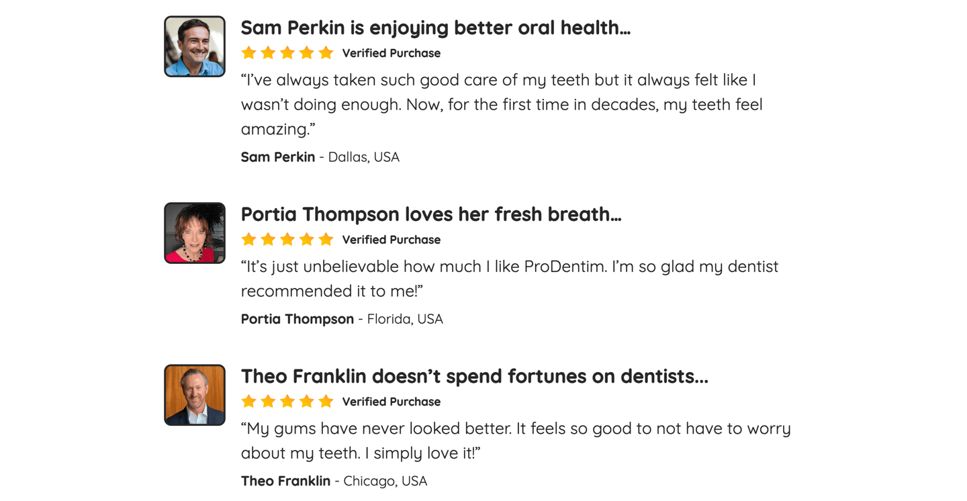Viewport: 967px width, 501px height.
Task: Click 'Theo Franklin - Chicago, USA' attribution
Action: coord(334,481)
